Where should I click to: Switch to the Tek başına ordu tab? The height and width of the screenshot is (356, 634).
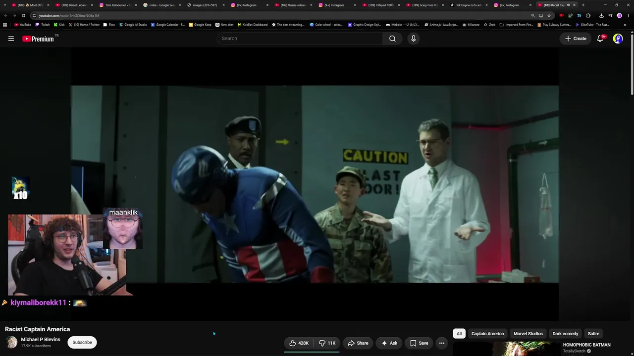[x=468, y=5]
